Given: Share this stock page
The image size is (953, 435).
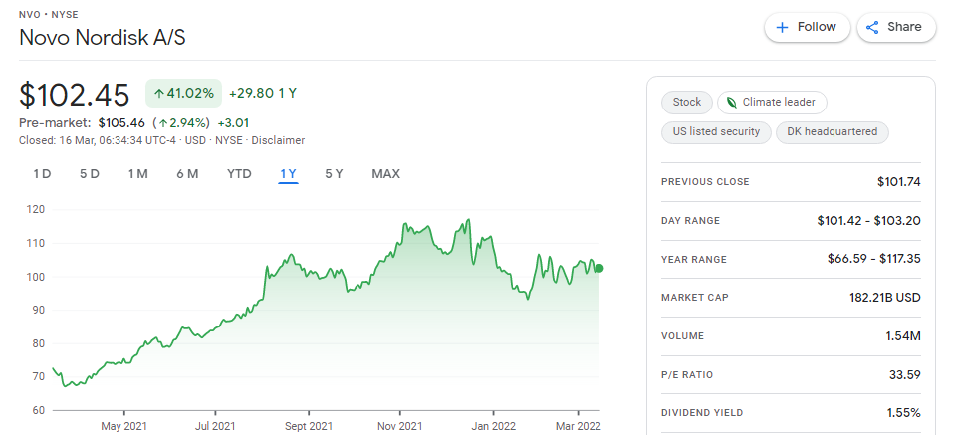Looking at the screenshot, I should click(896, 27).
